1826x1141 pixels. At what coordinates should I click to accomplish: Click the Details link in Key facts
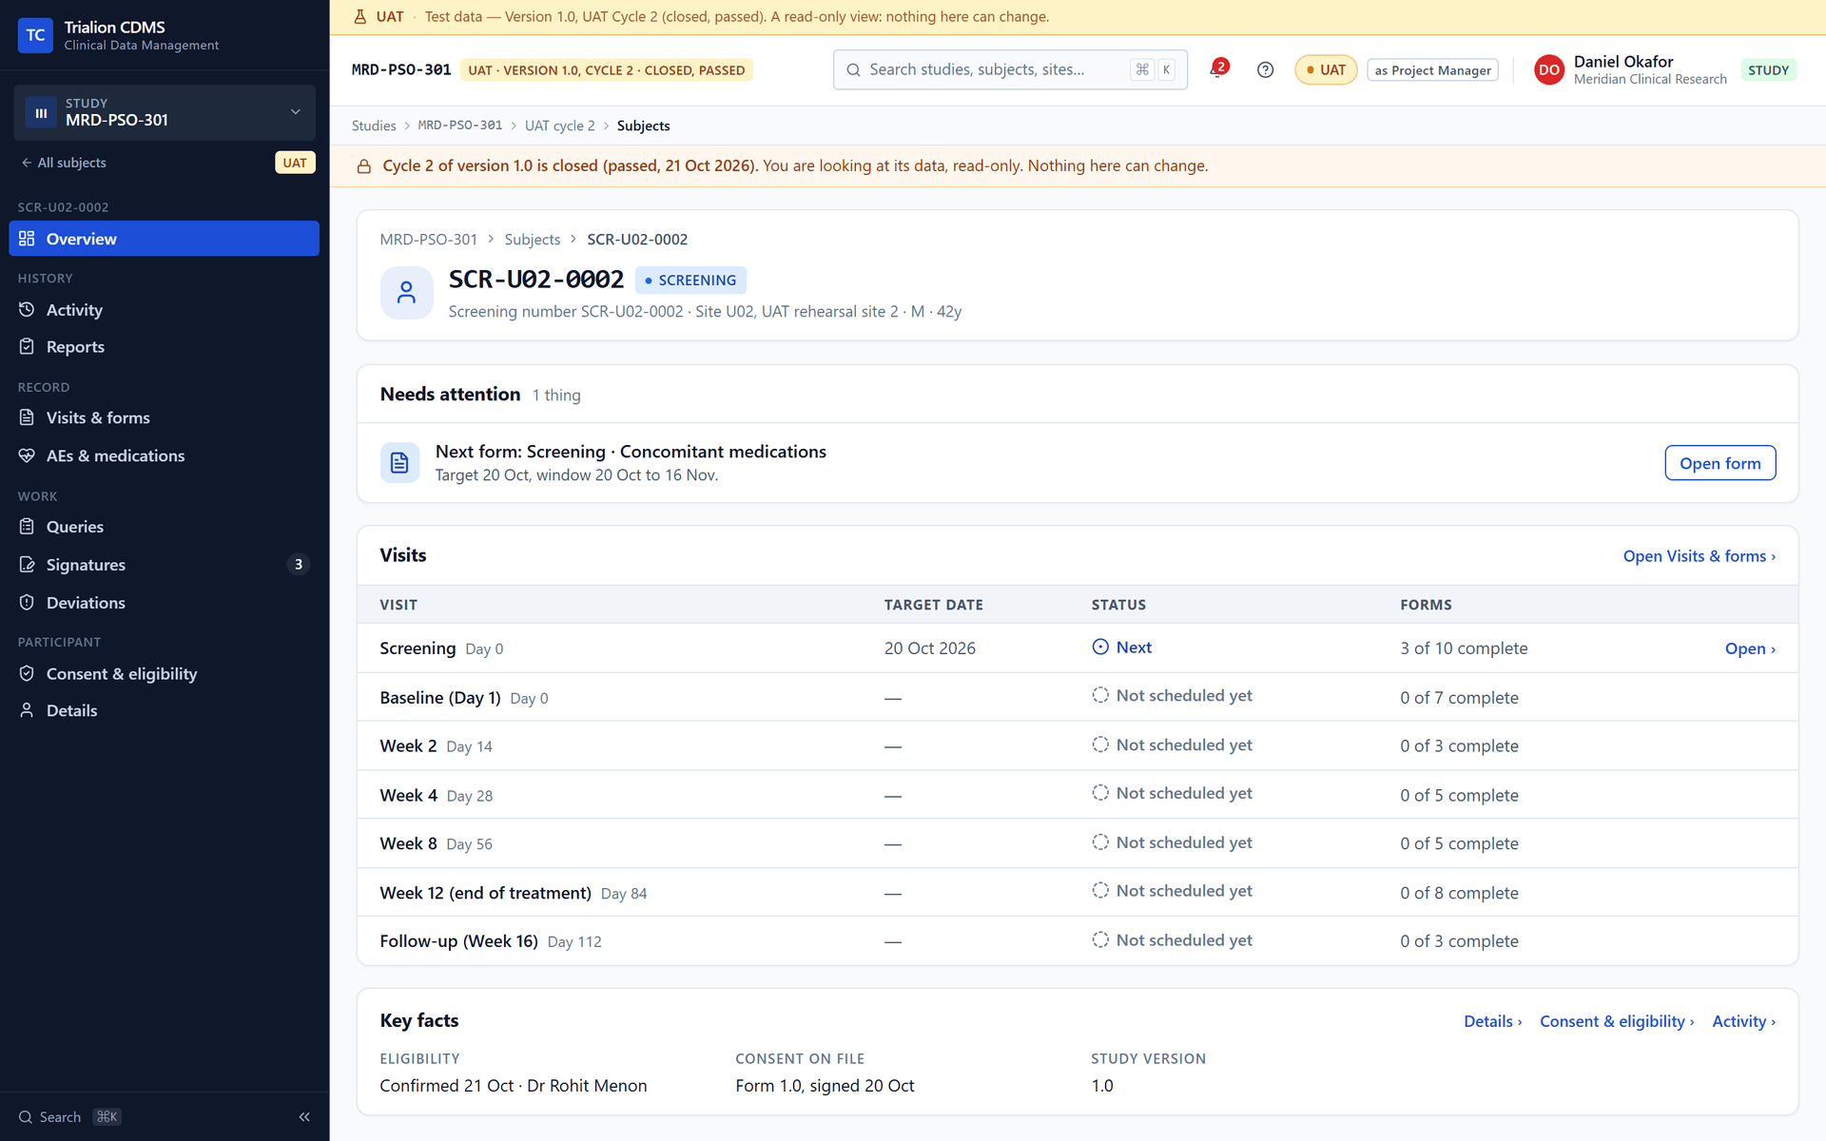pyautogui.click(x=1492, y=1021)
